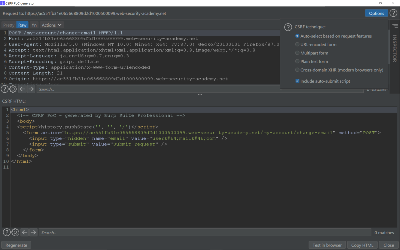Click the request search help icon
Viewport: 400px width, 250px height.
tap(4, 89)
